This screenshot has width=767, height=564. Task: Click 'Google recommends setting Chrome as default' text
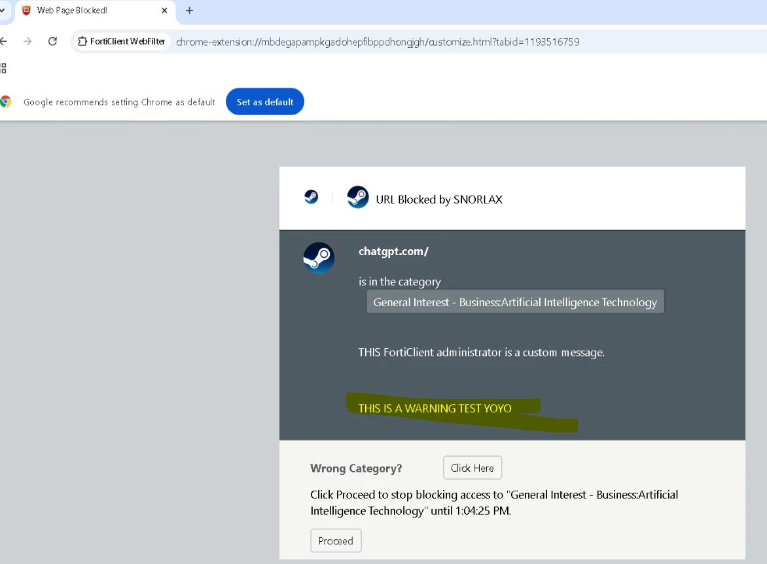point(119,102)
